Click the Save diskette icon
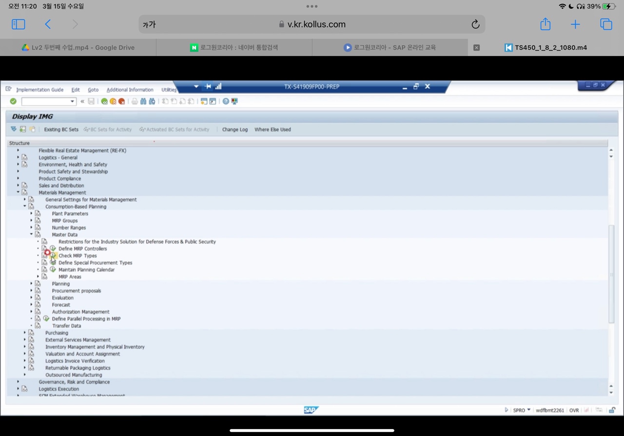 [91, 101]
